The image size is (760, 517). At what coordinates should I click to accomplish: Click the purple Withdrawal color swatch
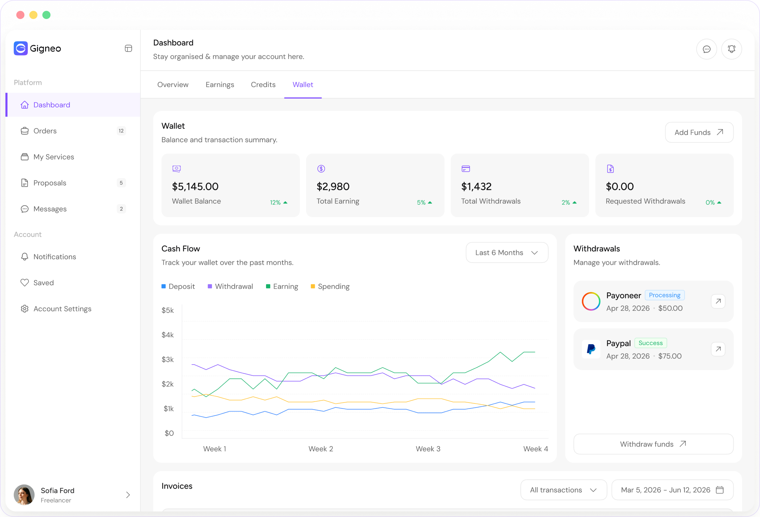click(x=210, y=286)
